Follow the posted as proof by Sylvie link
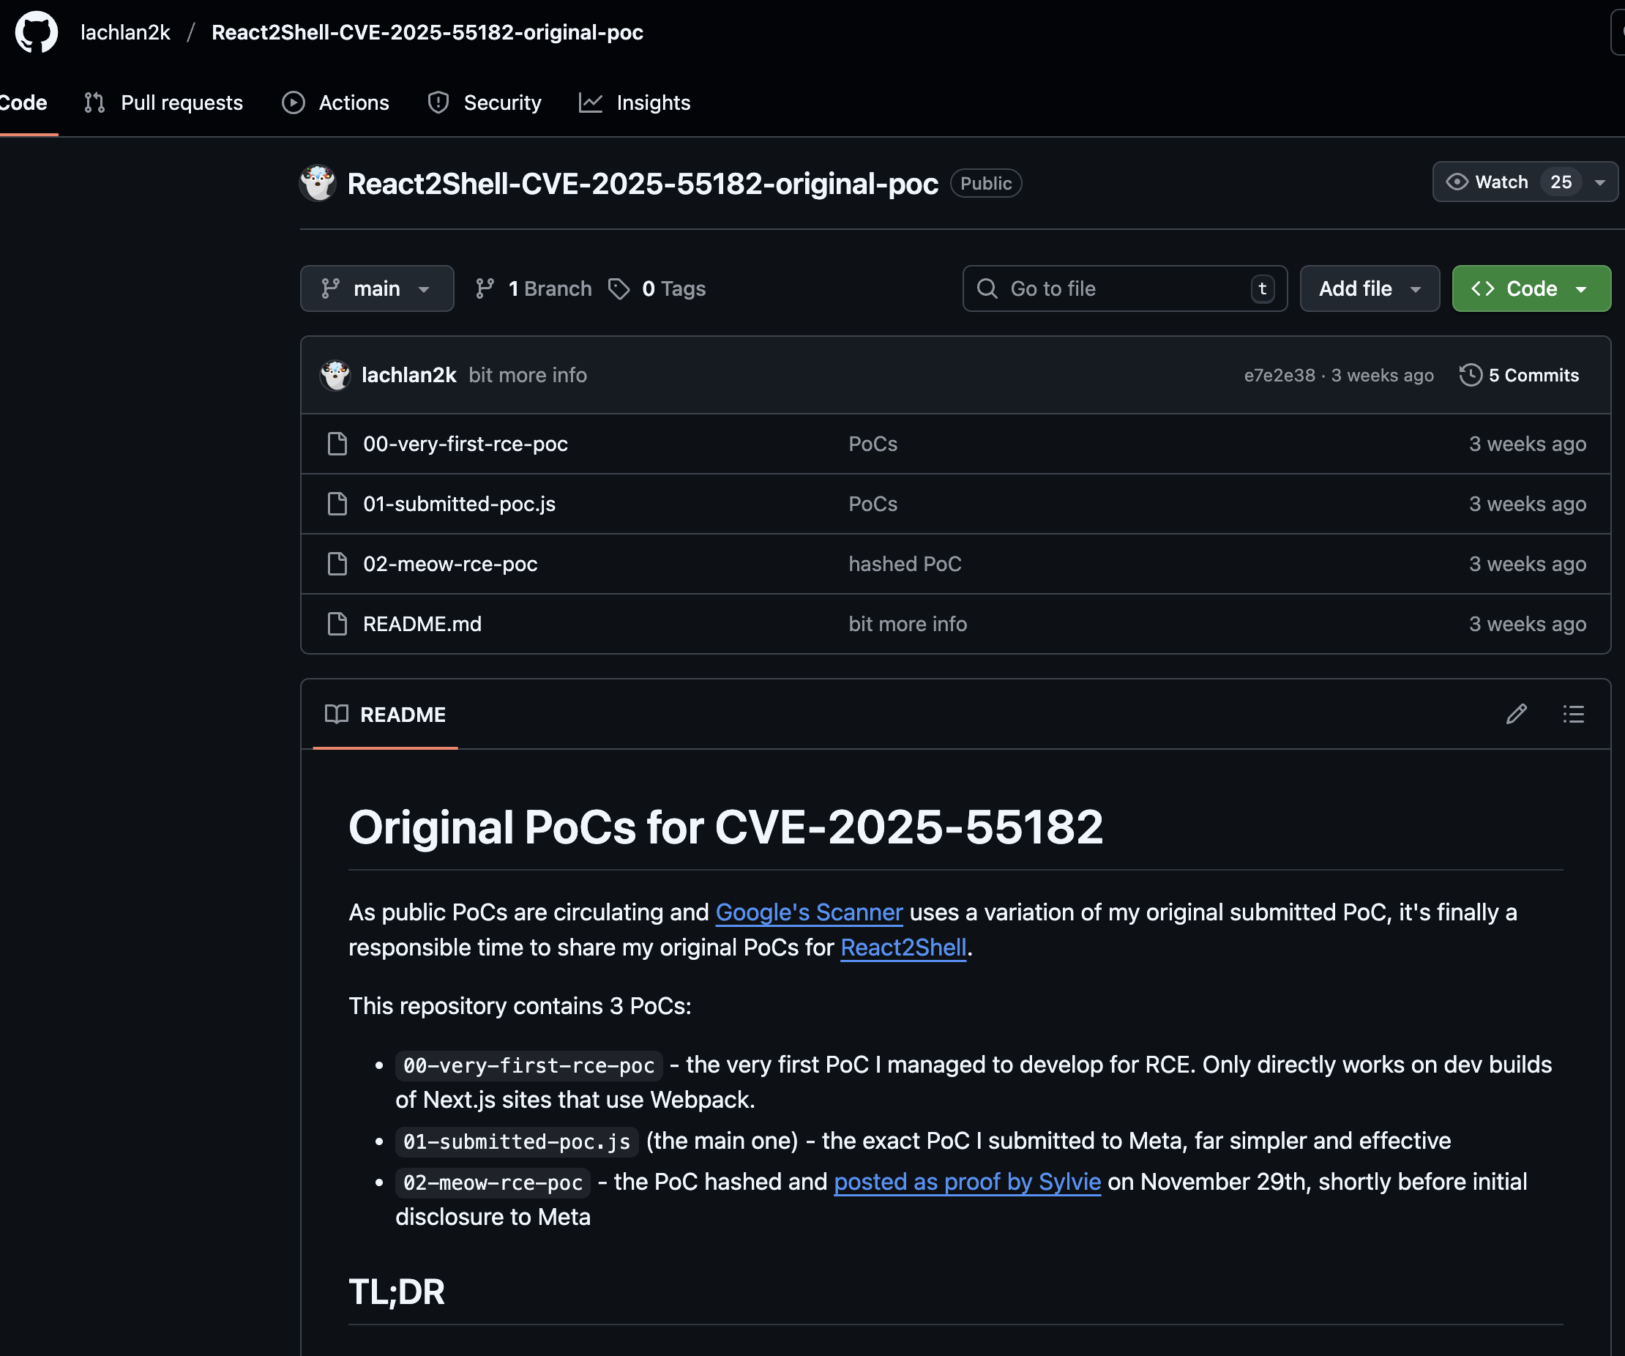Viewport: 1625px width, 1356px height. [966, 1182]
